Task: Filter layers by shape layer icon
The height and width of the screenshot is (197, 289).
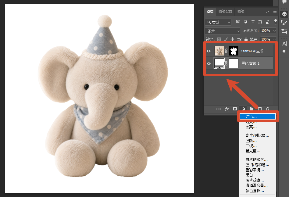Action: coord(260,22)
